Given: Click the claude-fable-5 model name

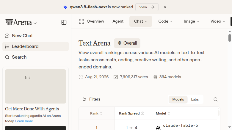Looking at the screenshot, I should click(181, 126).
